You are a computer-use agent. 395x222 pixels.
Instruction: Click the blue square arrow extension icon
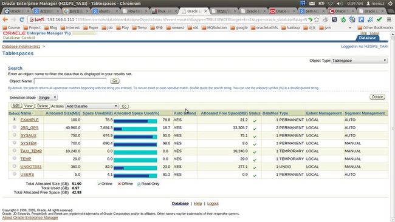(361, 19)
